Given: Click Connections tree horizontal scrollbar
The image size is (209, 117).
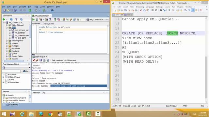Looking at the screenshot, I should (x=14, y=61).
